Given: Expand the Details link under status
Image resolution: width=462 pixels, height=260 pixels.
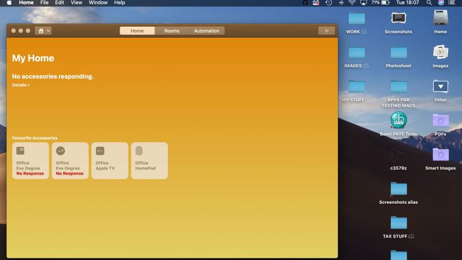Looking at the screenshot, I should click(x=21, y=85).
